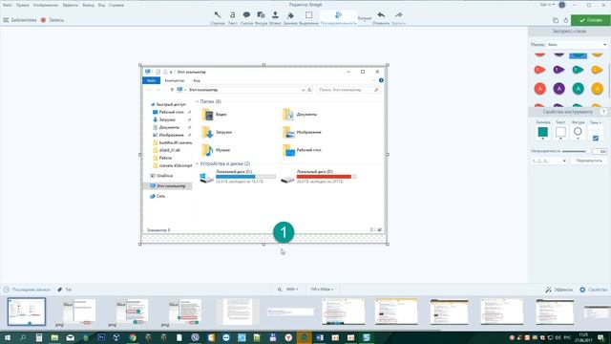The height and width of the screenshot is (344, 611).
Task: Click the zoom magnifier icon below canvas
Action: coord(280,290)
